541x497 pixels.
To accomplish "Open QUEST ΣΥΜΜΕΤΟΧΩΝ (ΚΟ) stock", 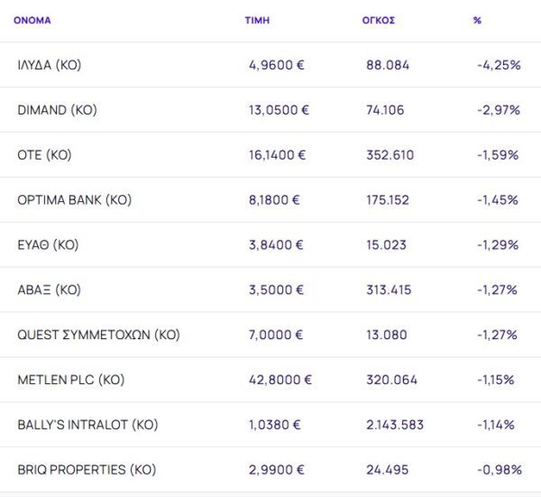I will (98, 336).
